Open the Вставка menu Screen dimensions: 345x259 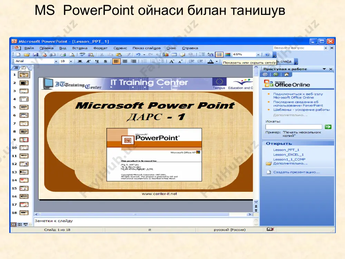click(80, 48)
